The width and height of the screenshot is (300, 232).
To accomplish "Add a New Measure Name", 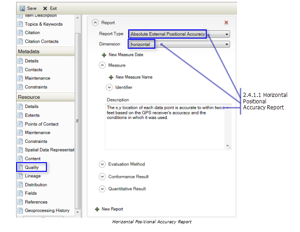I will (x=134, y=77).
